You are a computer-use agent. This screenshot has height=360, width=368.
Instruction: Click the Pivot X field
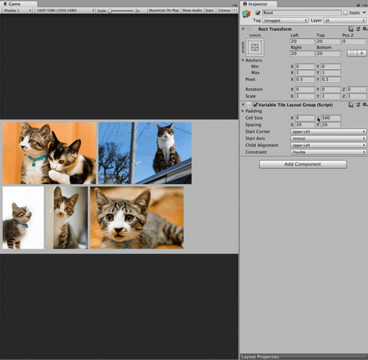304,80
